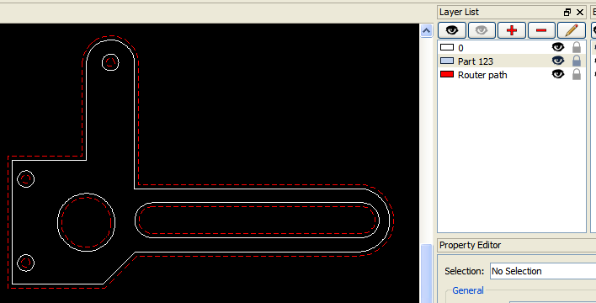The width and height of the screenshot is (596, 303).
Task: Hide all layers with the grey eye button
Action: tap(482, 30)
